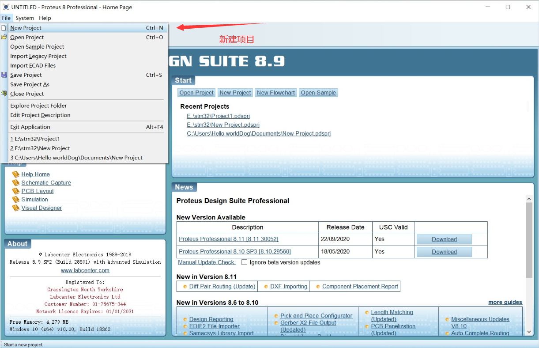Viewport: 539px width, 348px height.
Task: Open the Design Reporting link
Action: click(x=211, y=319)
